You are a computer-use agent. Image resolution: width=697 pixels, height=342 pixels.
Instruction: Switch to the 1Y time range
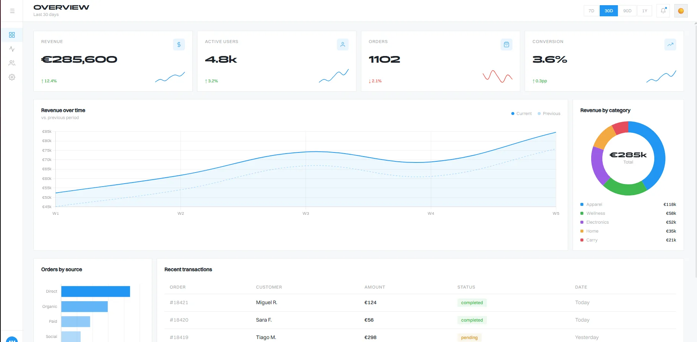click(645, 11)
